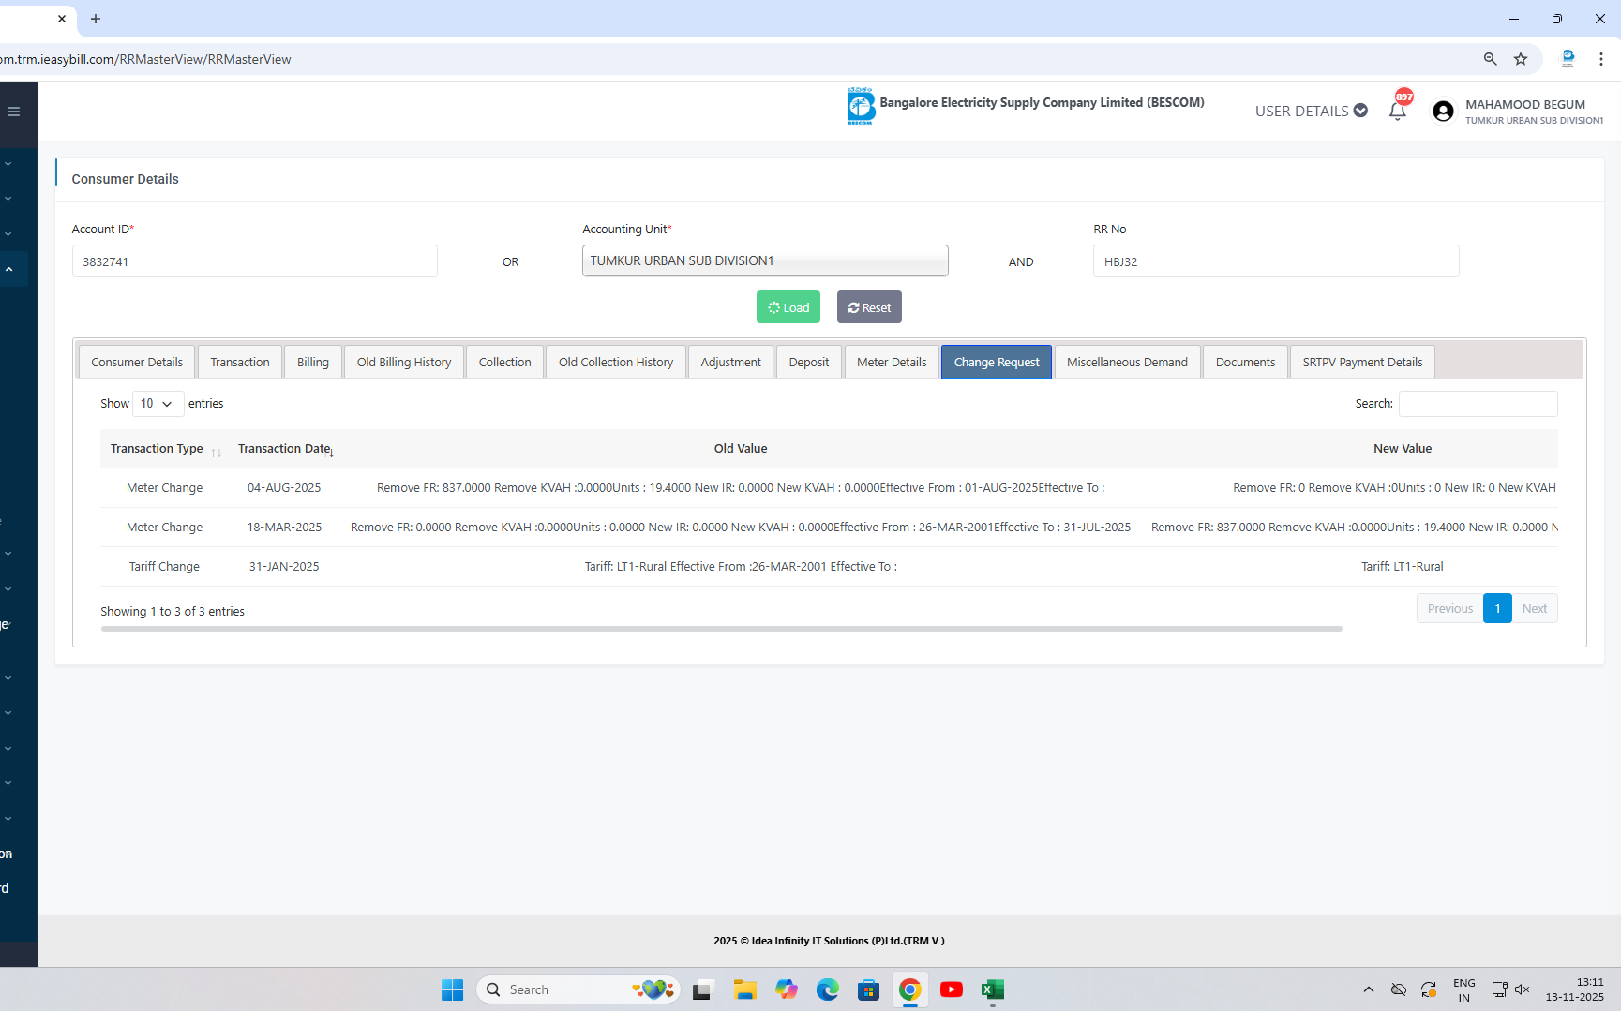Click the green Load button
Image resolution: width=1621 pixels, height=1011 pixels.
pyautogui.click(x=788, y=307)
